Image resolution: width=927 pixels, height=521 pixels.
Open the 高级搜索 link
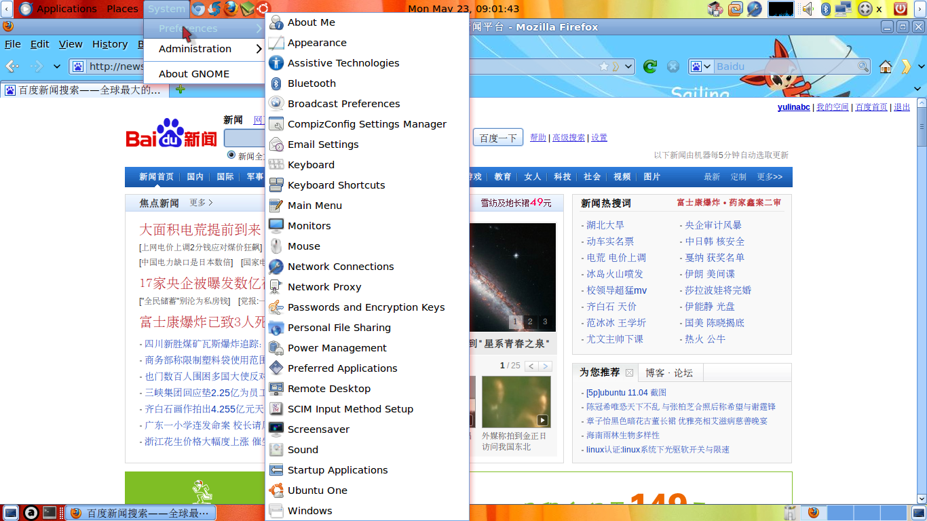tap(569, 138)
